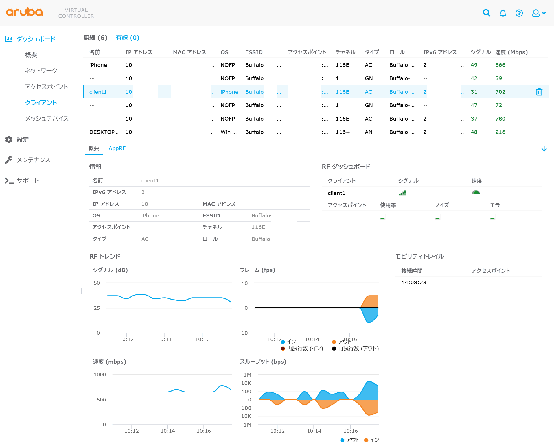Click the dashboard bar chart icon
The height and width of the screenshot is (448, 554).
point(9,39)
